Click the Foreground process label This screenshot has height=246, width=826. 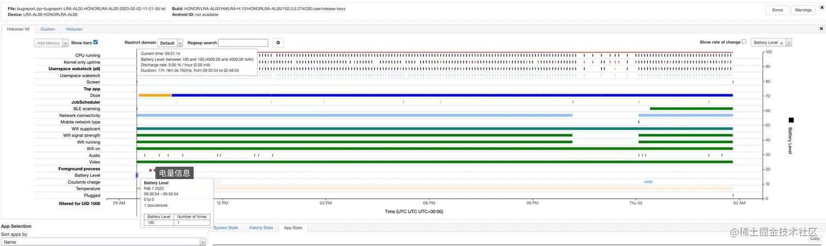point(79,169)
